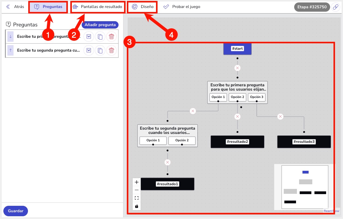This screenshot has width=343, height=219.
Task: Expand the second question's dropdown
Action: (89, 50)
